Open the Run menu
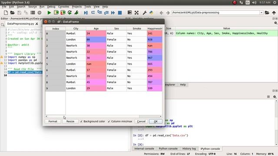This screenshot has height=156, width=278. click(42, 6)
